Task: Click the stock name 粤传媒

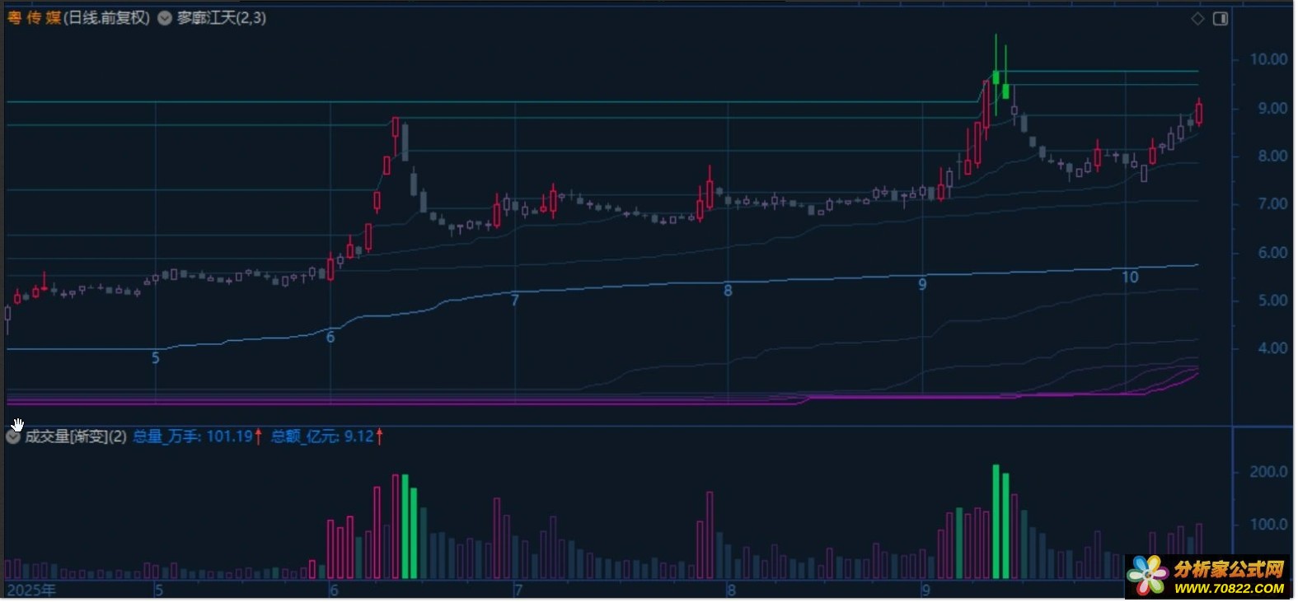Action: pyautogui.click(x=34, y=17)
